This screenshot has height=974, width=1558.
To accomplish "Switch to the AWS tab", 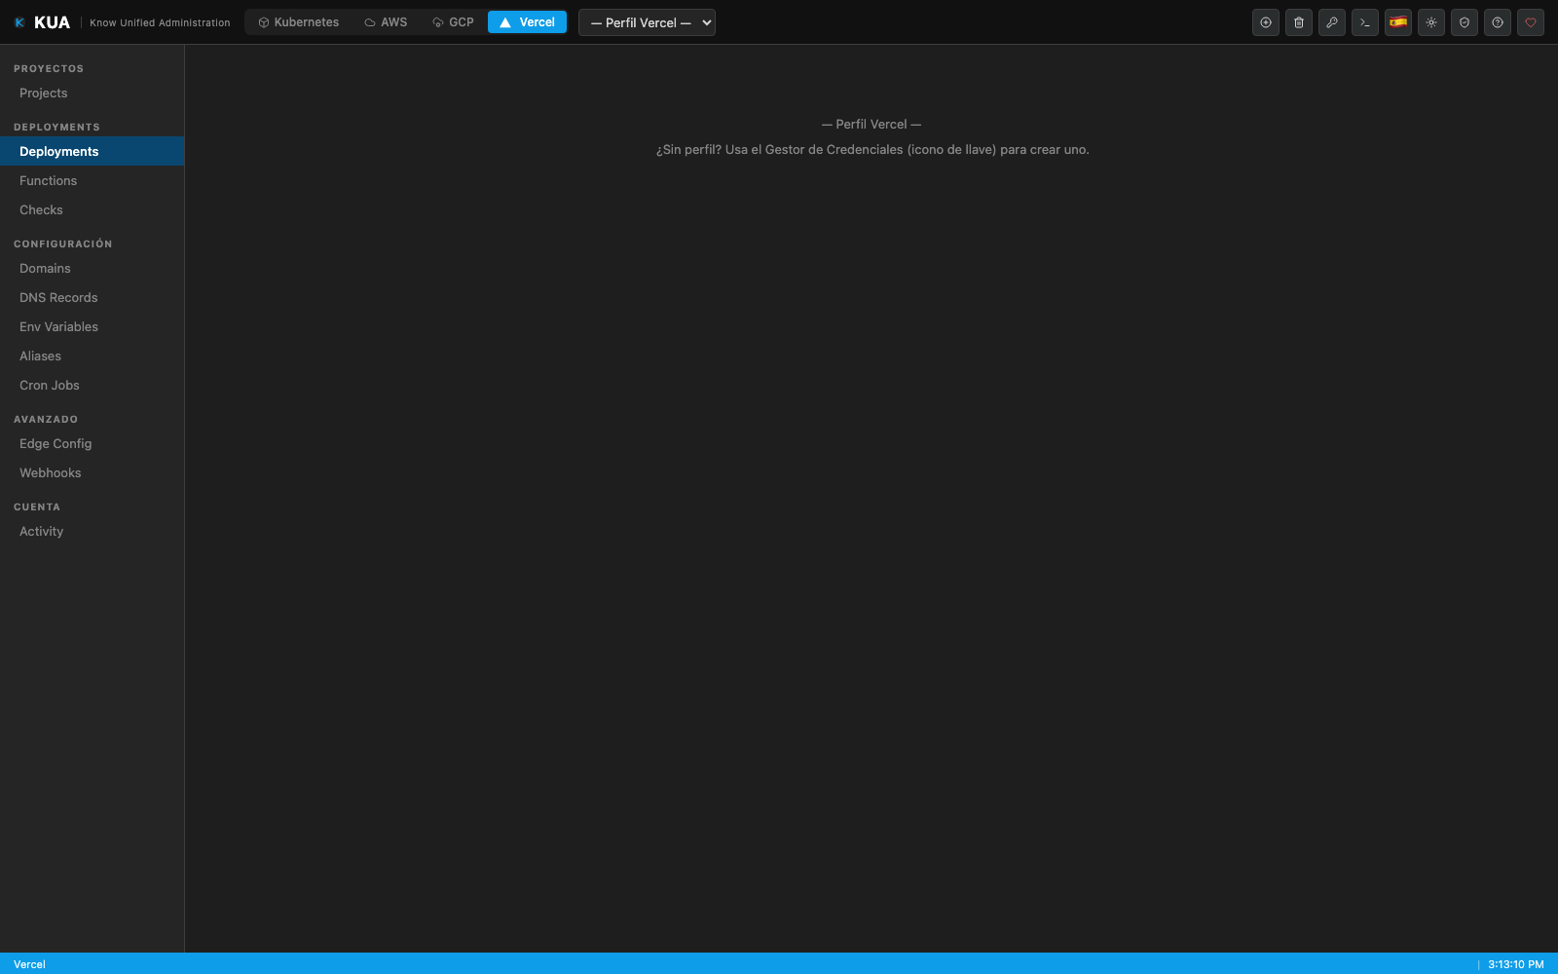I will [x=387, y=22].
